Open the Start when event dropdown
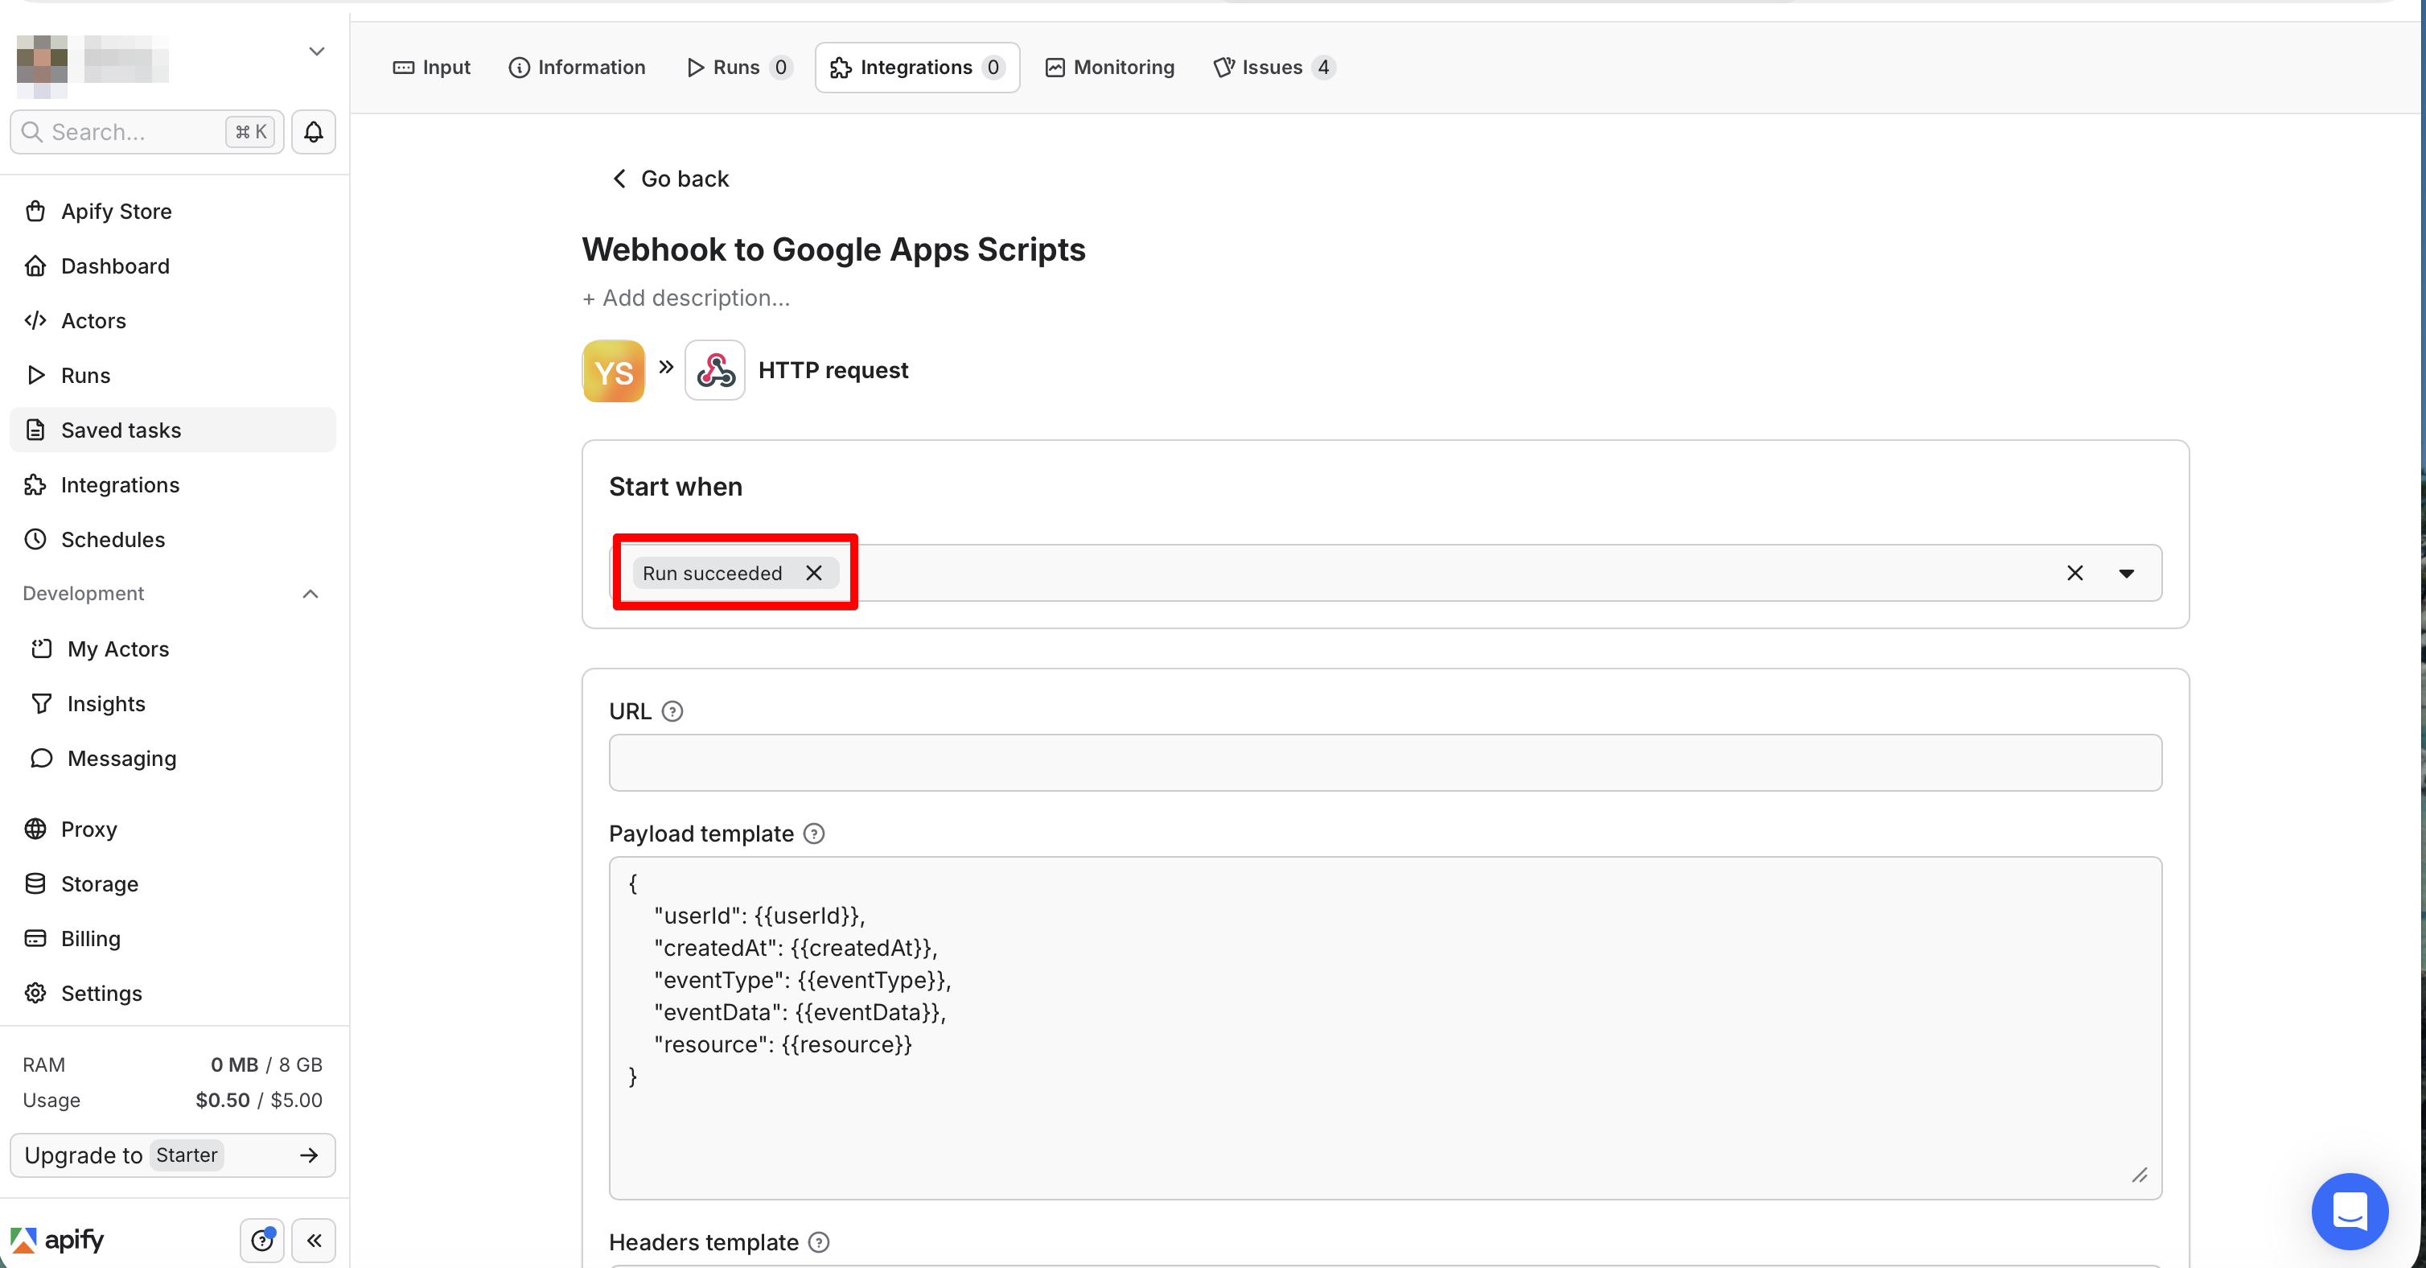The image size is (2426, 1268). click(x=2127, y=573)
